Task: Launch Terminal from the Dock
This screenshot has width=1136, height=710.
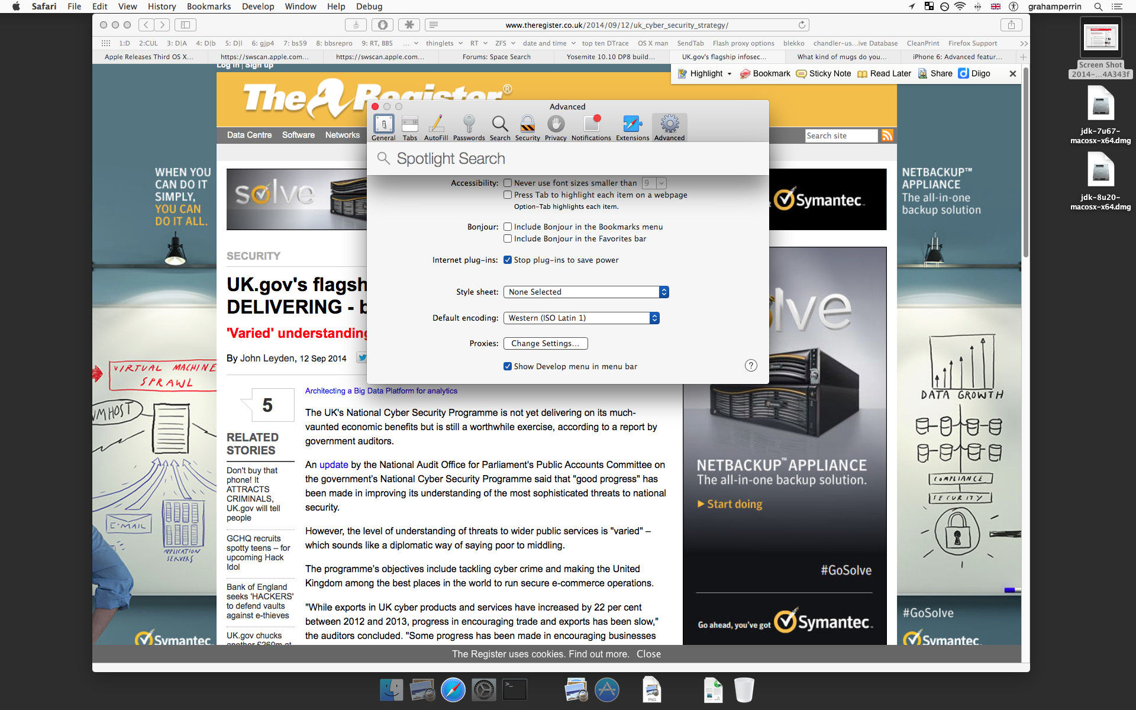Action: (x=514, y=689)
